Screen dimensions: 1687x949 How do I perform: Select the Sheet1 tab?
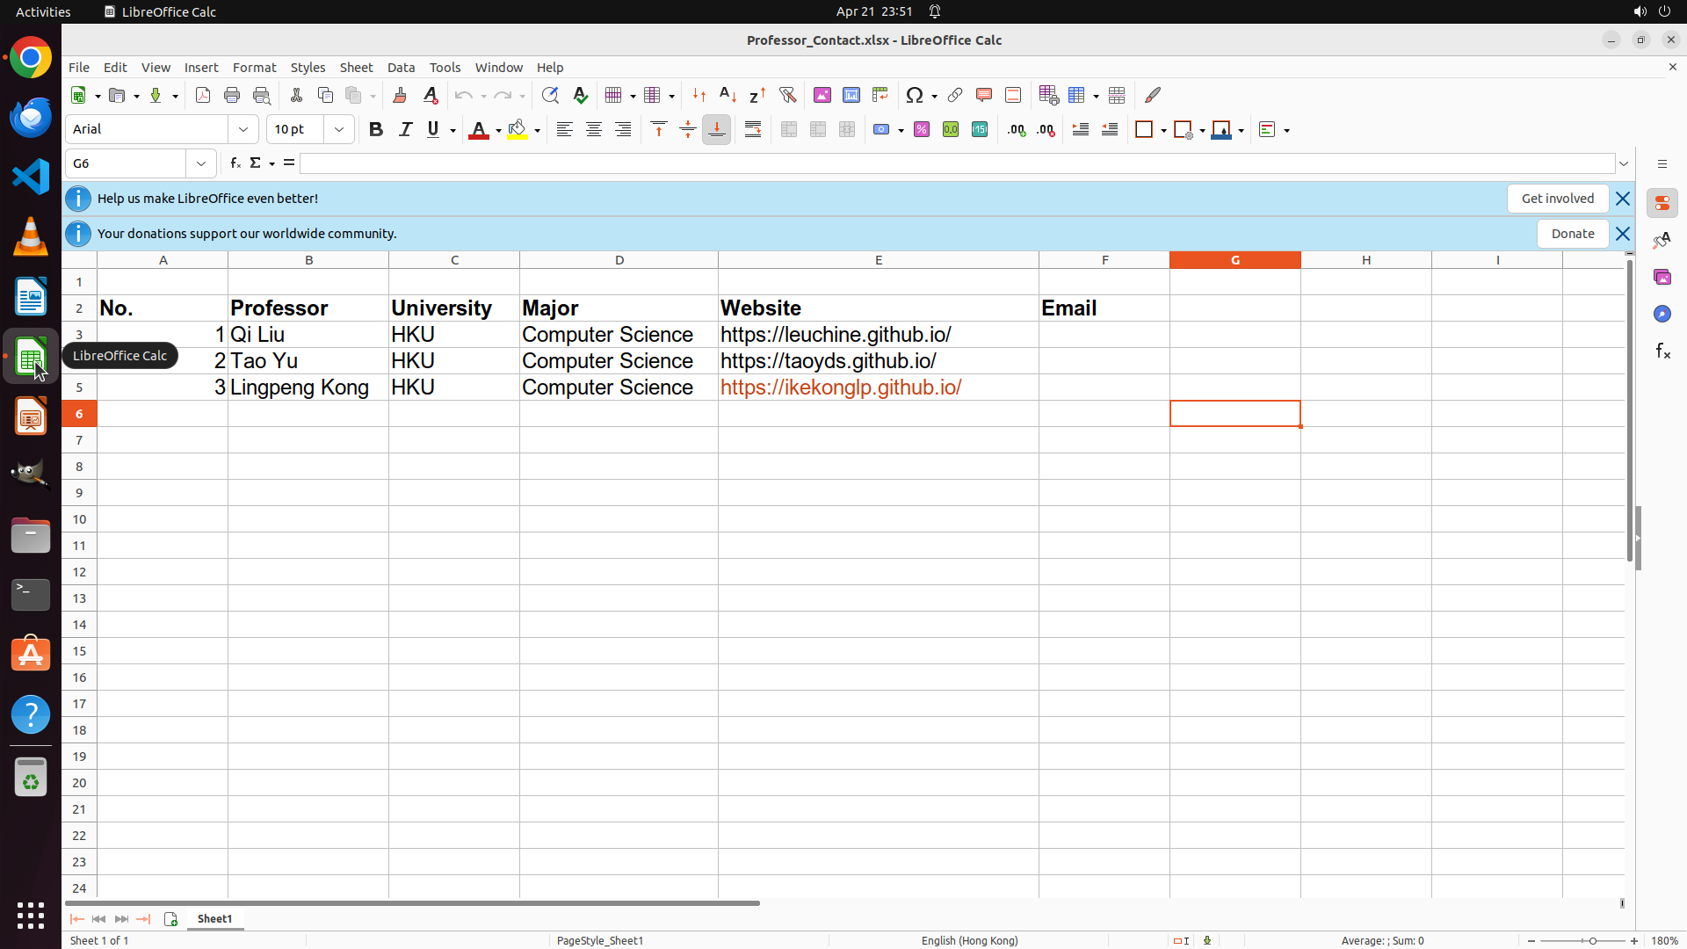214,918
